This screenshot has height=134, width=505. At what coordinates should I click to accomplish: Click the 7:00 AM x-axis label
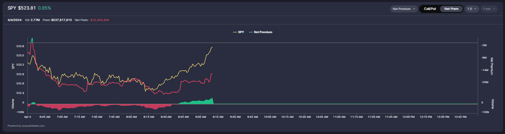point(62,117)
